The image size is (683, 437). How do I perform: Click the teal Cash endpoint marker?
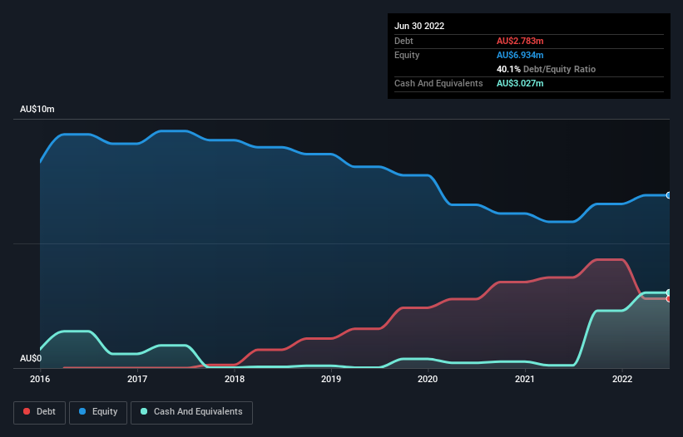pos(669,292)
